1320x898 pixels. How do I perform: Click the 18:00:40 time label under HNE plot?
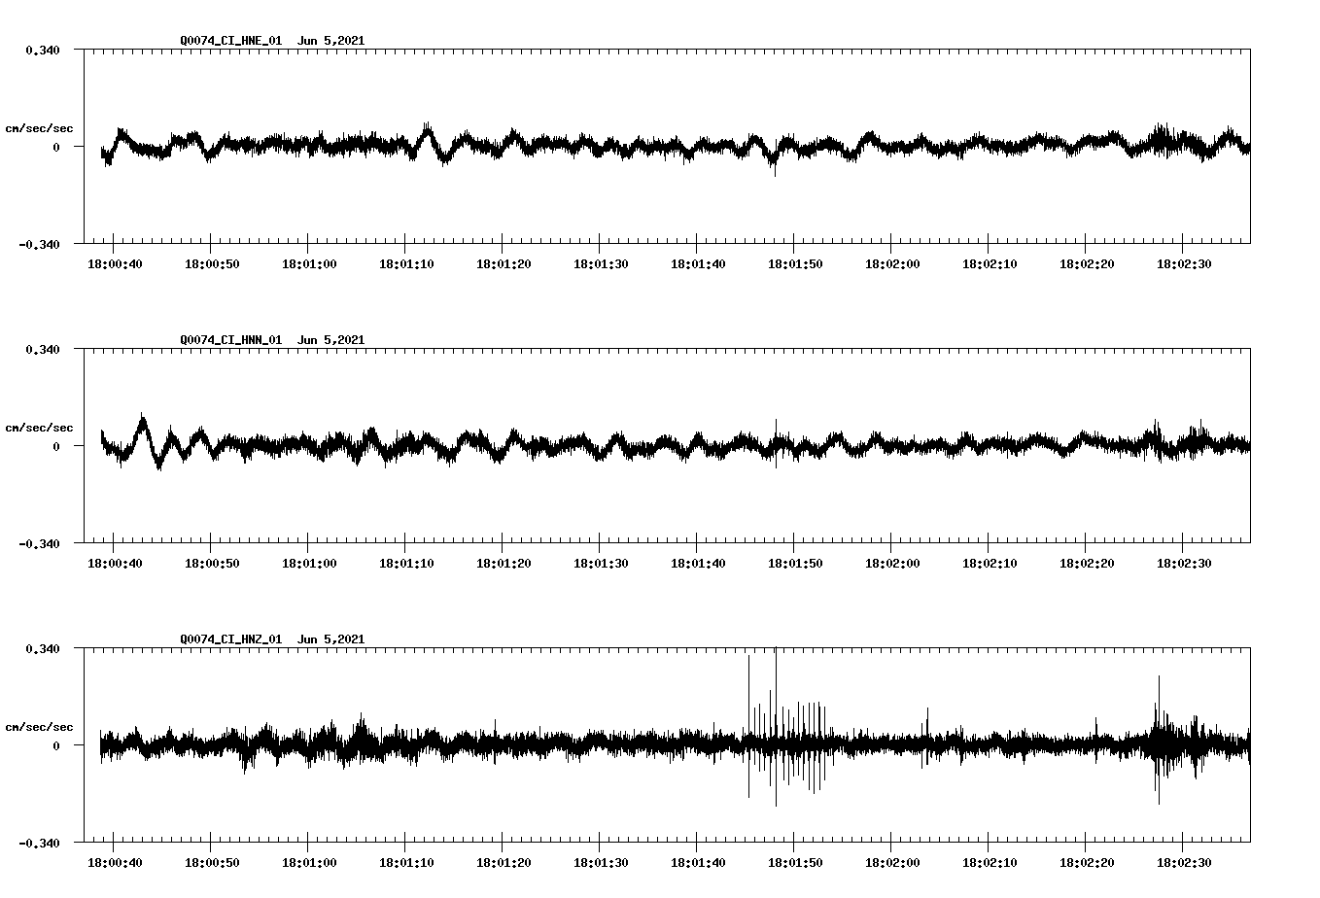pyautogui.click(x=115, y=263)
